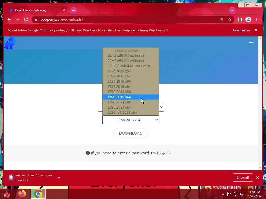The image size is (266, 199).
Task: Click the Show all downloads button
Action: pos(243,177)
